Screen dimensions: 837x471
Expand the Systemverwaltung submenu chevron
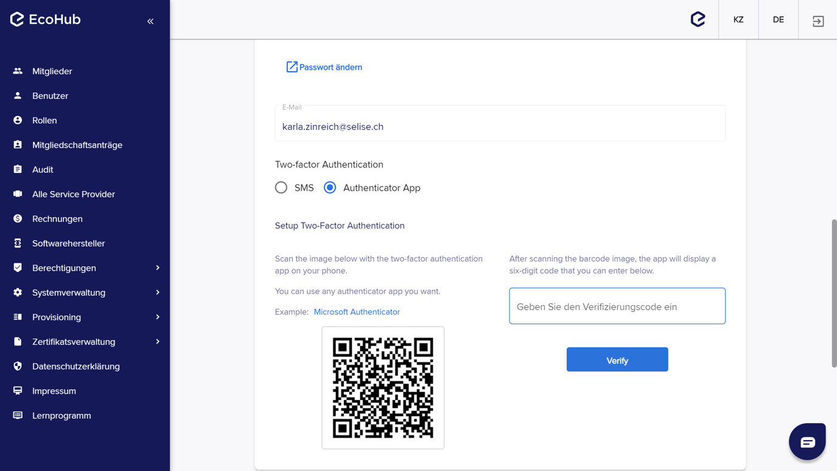point(158,293)
